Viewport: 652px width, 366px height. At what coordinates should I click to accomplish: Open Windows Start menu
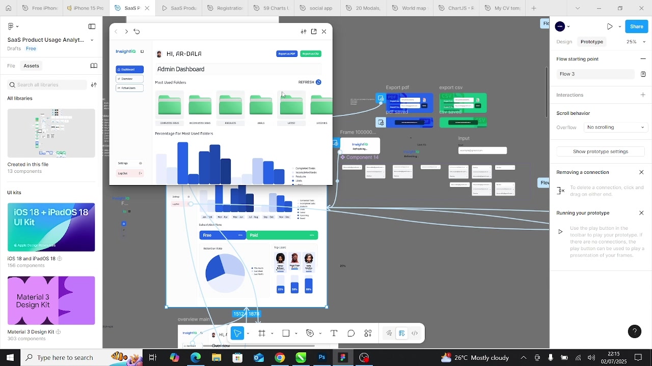click(x=10, y=357)
